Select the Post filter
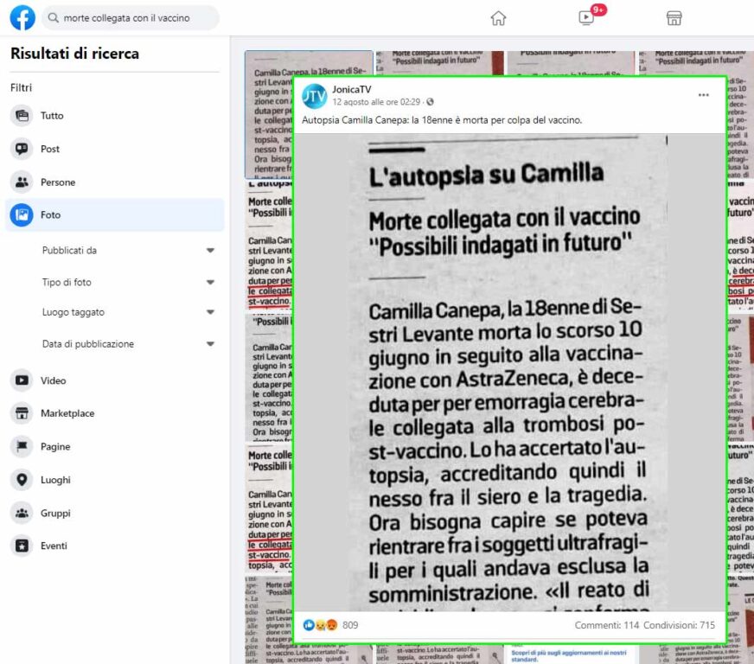 [x=114, y=149]
